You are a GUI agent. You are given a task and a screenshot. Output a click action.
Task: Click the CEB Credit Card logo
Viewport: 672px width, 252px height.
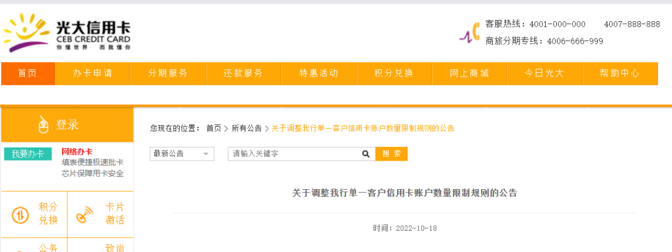click(67, 32)
